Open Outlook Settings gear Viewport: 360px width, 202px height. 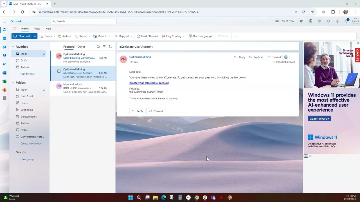(337, 21)
